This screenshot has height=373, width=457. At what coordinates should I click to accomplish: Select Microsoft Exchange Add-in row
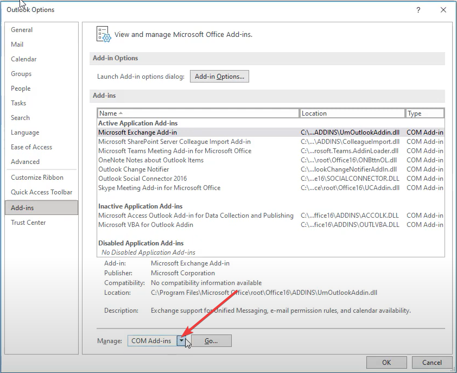(271, 132)
